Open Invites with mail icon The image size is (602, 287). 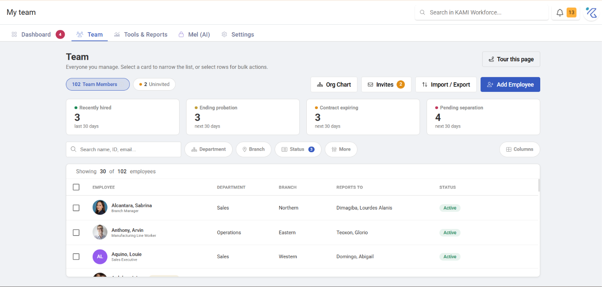pos(386,84)
